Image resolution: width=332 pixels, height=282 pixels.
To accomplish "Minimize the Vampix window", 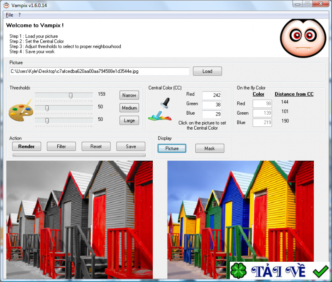I will pos(298,4).
